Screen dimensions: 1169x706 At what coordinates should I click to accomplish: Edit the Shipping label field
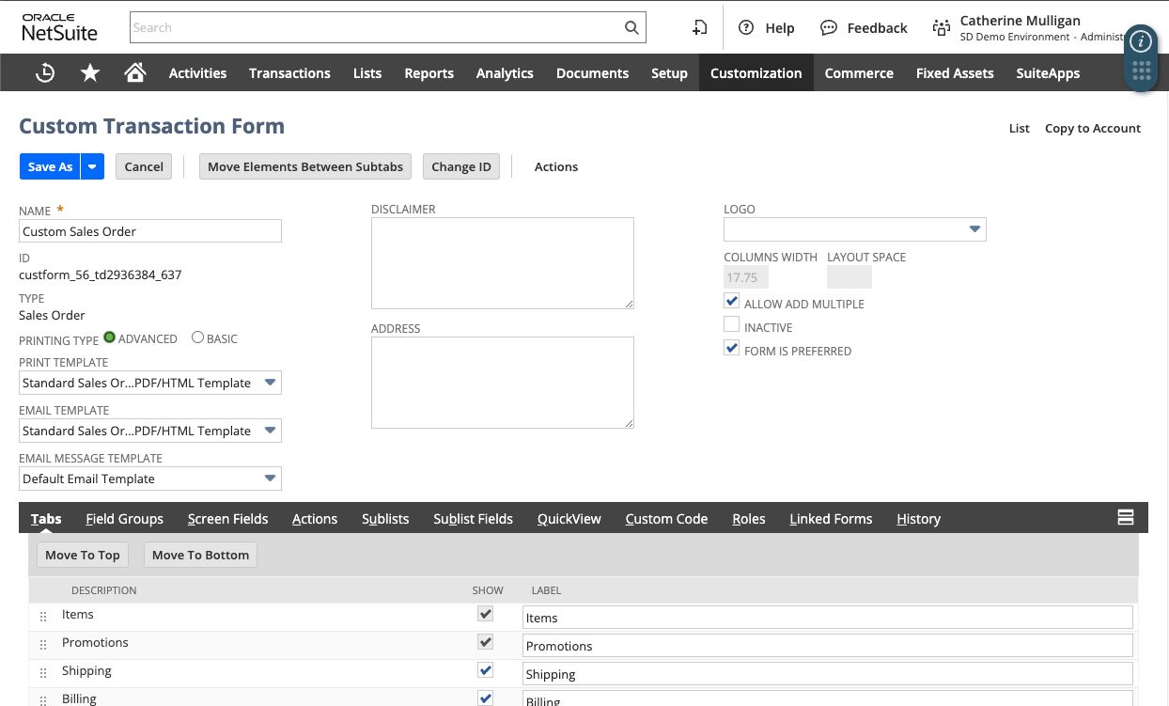click(828, 674)
